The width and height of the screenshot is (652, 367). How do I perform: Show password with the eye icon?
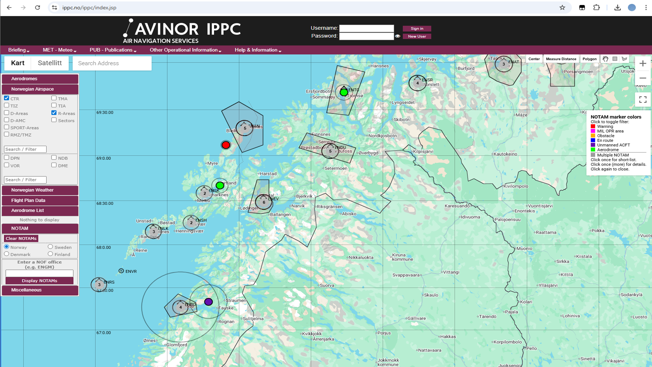(x=397, y=36)
